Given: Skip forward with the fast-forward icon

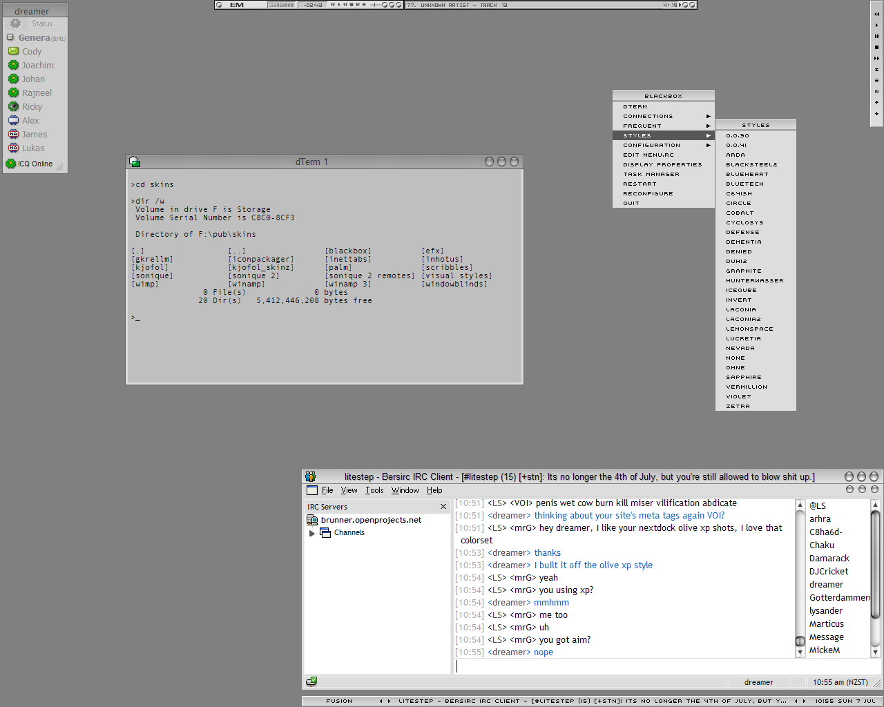Looking at the screenshot, I should (x=876, y=58).
